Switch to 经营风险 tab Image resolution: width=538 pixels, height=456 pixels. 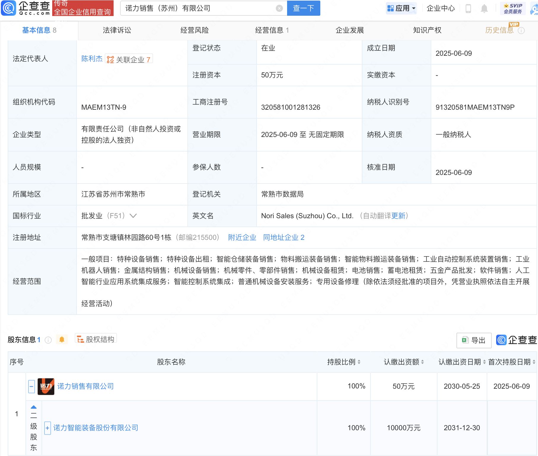point(195,30)
